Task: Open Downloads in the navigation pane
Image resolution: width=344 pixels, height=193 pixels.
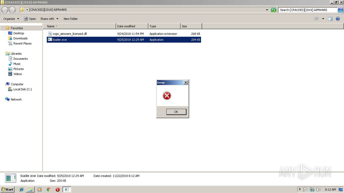Action: tap(20, 38)
